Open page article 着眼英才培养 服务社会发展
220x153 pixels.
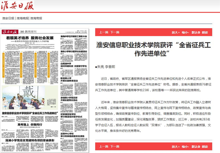[x=30, y=38]
